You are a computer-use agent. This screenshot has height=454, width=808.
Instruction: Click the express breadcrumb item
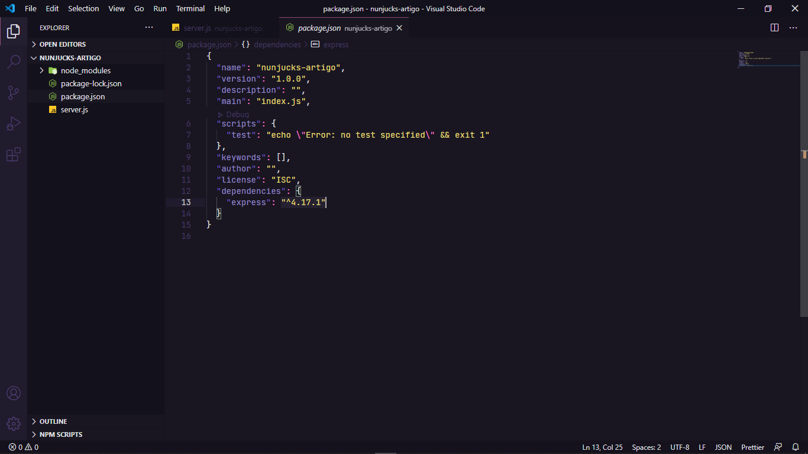336,44
